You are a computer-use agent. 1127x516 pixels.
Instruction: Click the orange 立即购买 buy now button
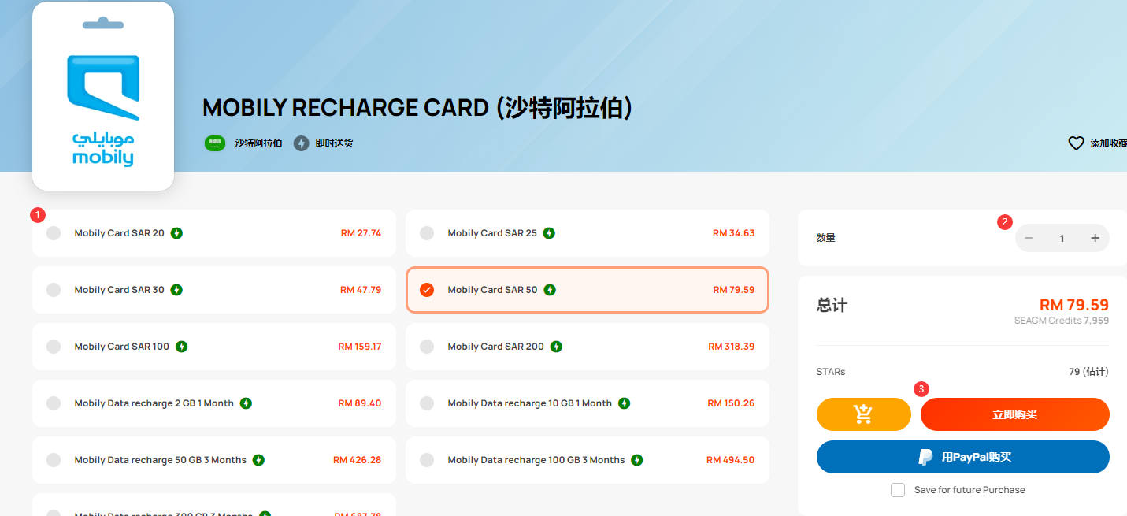coord(1015,414)
